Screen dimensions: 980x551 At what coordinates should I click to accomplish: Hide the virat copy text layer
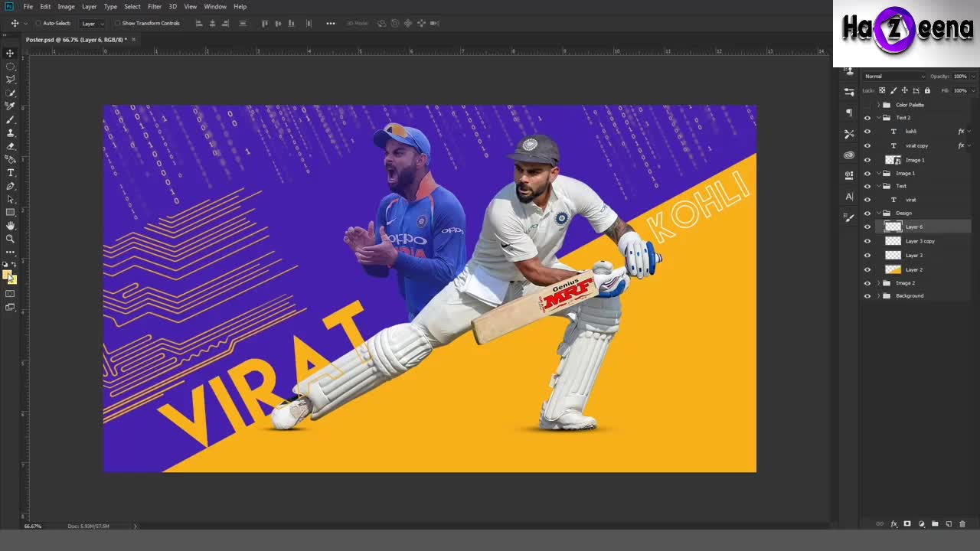(x=867, y=145)
